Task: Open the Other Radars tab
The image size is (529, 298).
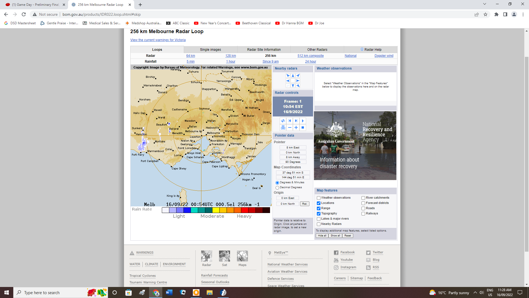Action: tap(317, 50)
